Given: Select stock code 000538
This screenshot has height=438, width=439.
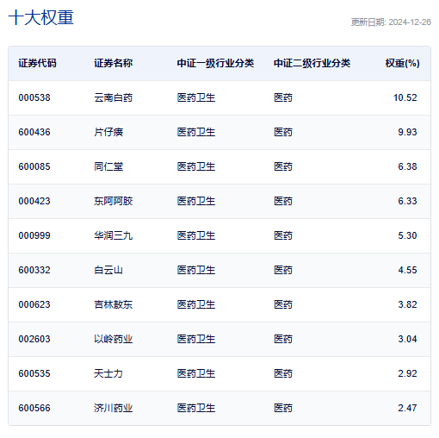Looking at the screenshot, I should [x=34, y=97].
